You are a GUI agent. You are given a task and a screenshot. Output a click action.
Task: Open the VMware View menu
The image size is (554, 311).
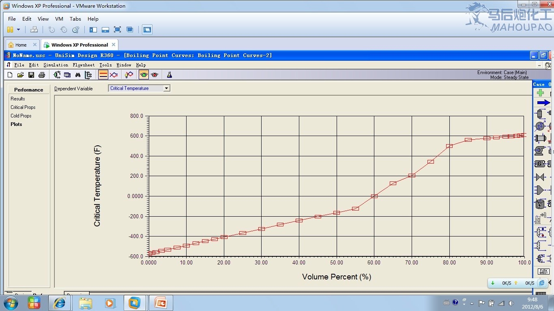click(43, 19)
